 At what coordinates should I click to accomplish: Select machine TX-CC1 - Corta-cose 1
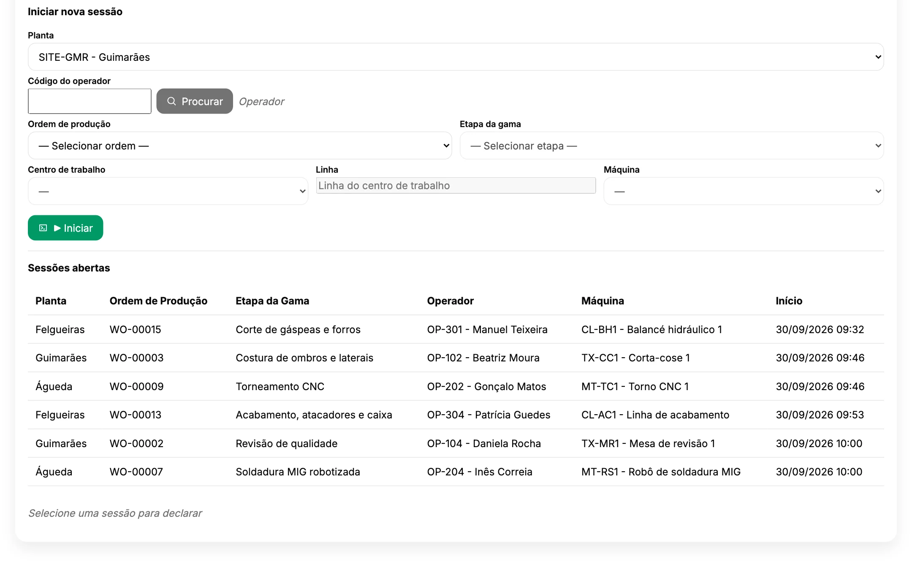(x=635, y=358)
